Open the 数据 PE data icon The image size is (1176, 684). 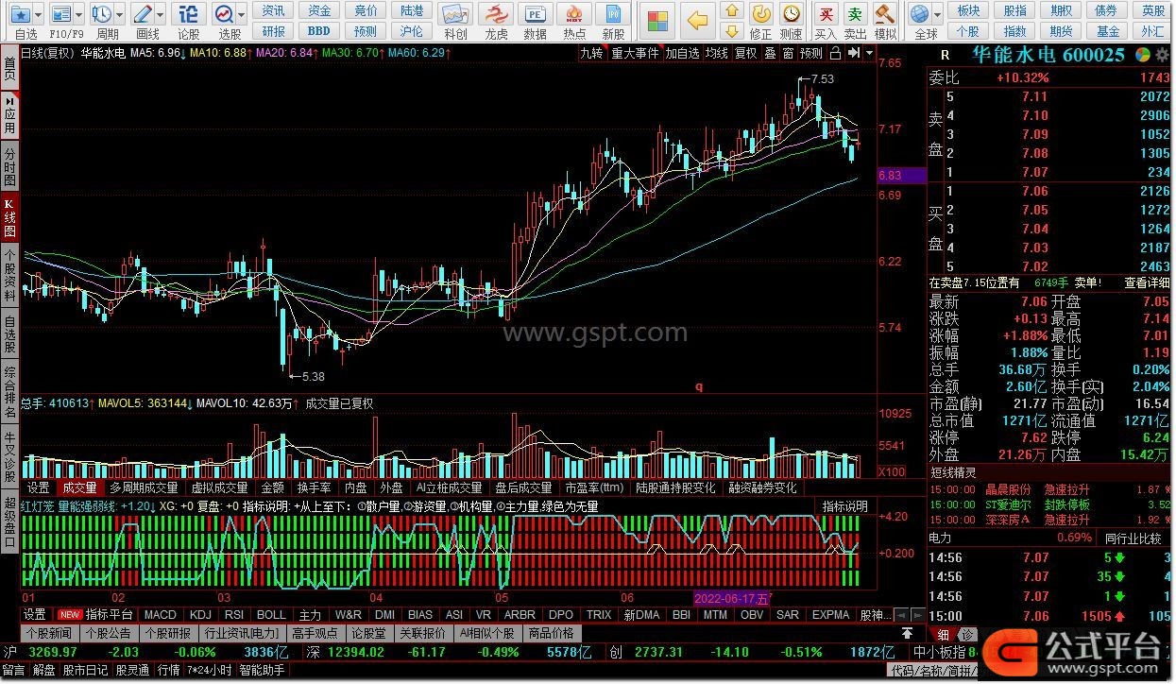pos(535,14)
